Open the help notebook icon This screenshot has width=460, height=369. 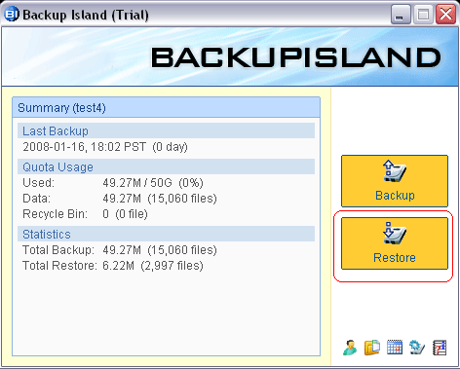coord(440,348)
